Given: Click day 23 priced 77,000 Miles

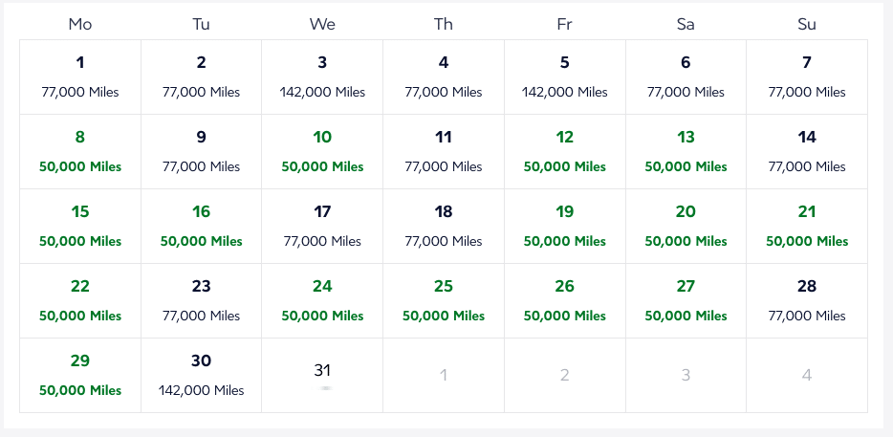Looking at the screenshot, I should (x=201, y=300).
